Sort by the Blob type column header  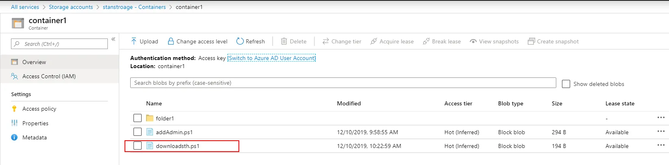coord(511,103)
